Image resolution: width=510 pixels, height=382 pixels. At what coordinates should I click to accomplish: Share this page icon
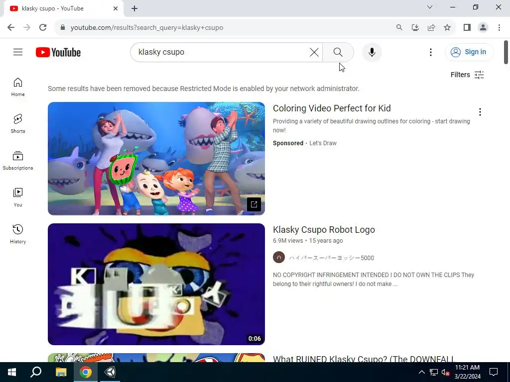click(x=431, y=27)
